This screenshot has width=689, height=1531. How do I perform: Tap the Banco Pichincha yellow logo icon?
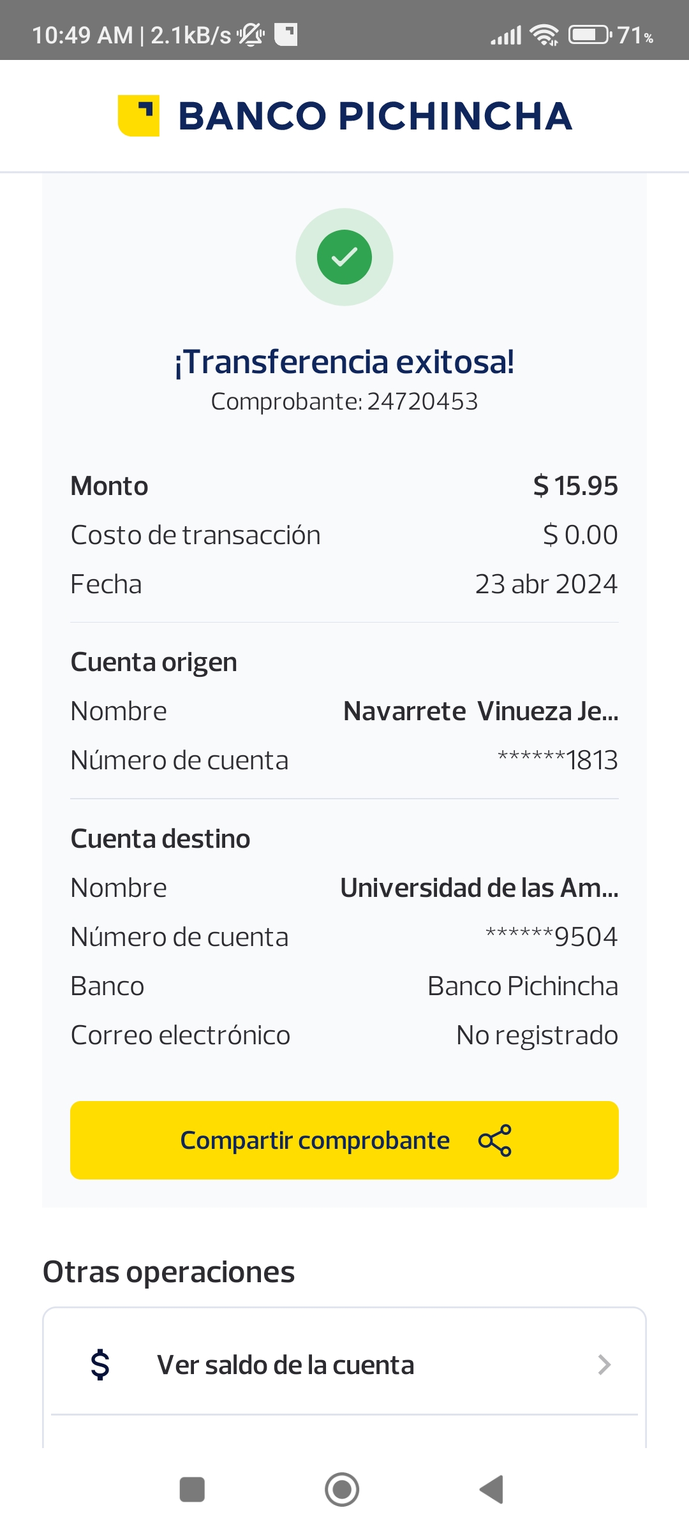tap(138, 115)
